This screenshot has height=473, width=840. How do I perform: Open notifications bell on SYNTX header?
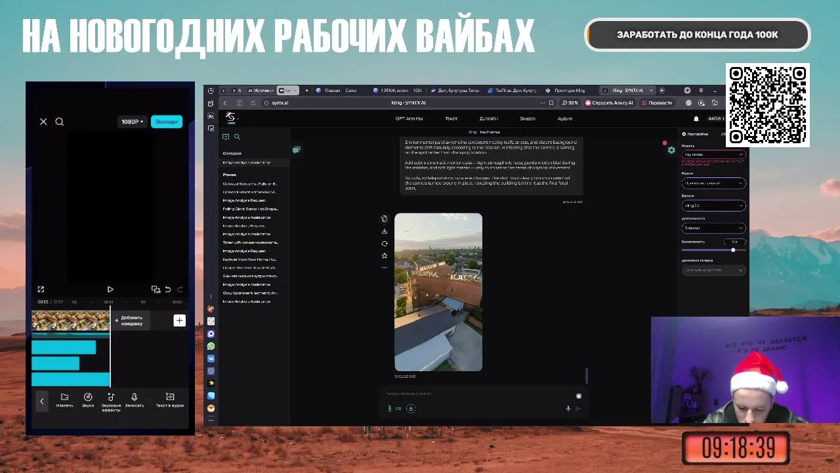click(x=696, y=119)
